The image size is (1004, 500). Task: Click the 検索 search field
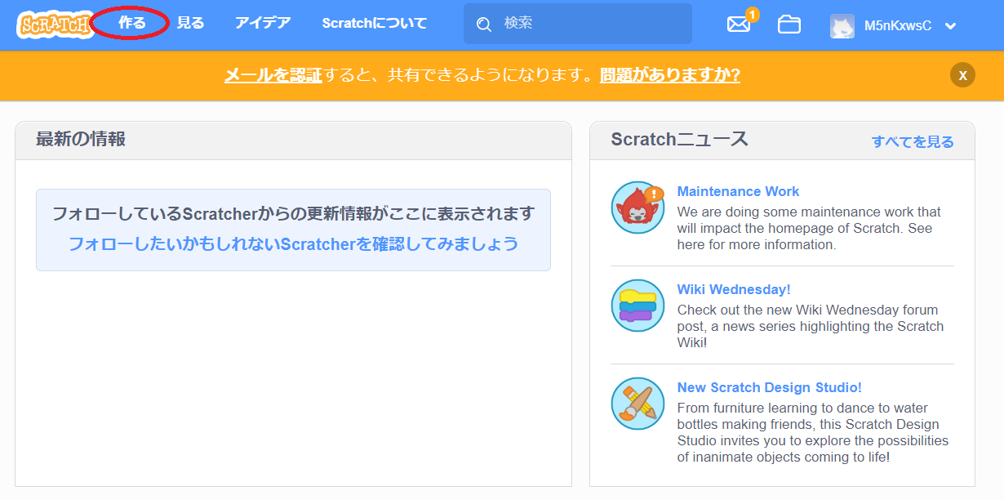pyautogui.click(x=578, y=24)
